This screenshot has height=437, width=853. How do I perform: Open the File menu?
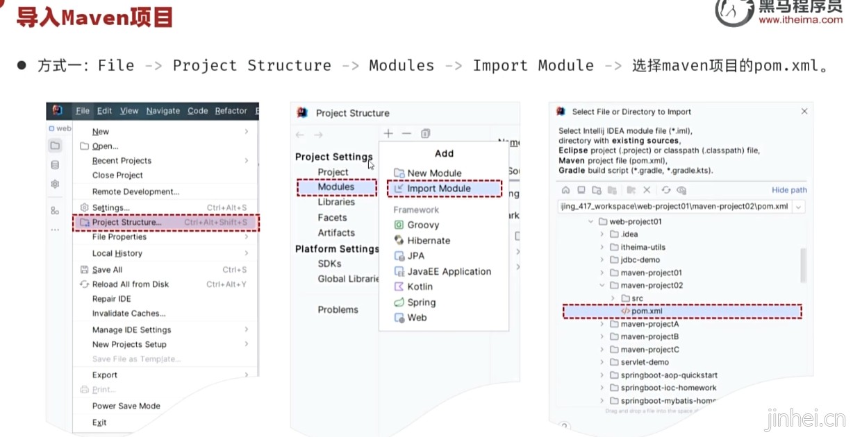coord(83,111)
